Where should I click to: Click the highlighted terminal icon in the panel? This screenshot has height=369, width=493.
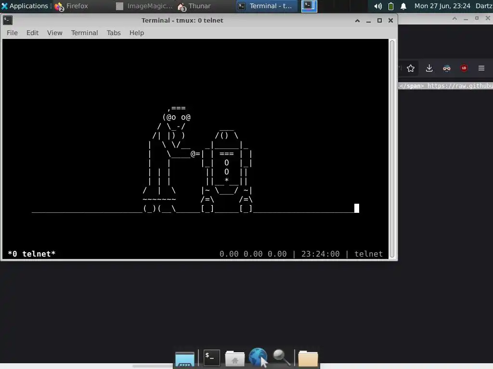pyautogui.click(x=309, y=6)
